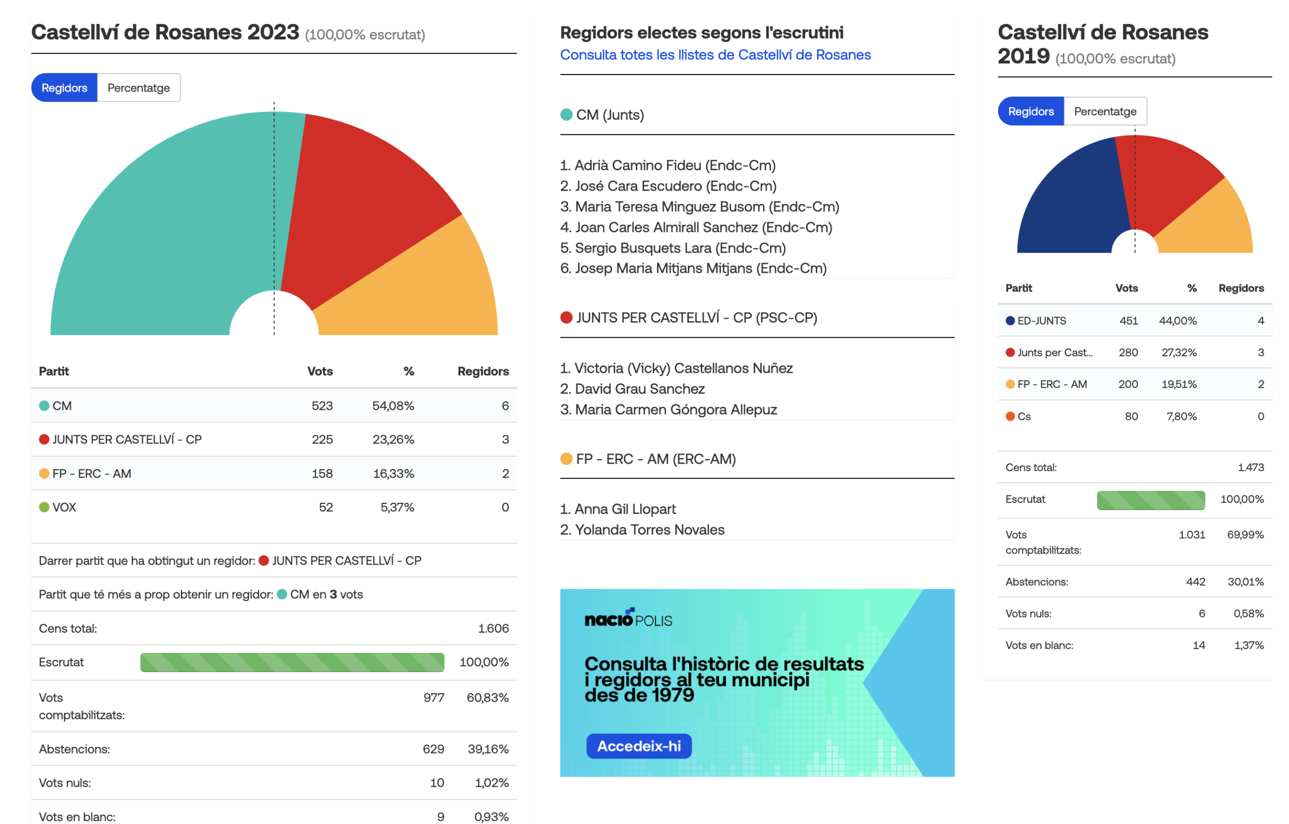Click 'Anna Gil Llopart' entry
The height and width of the screenshot is (824, 1289).
(618, 509)
